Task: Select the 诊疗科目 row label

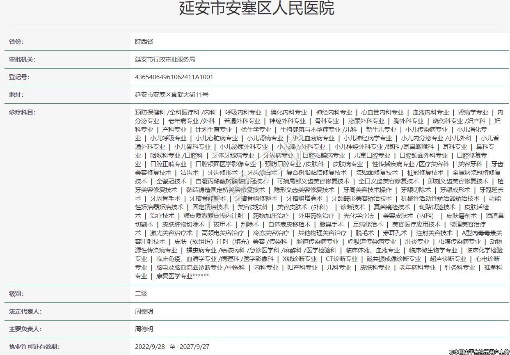Action: coord(22,112)
